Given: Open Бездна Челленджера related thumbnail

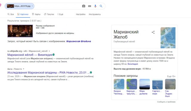Looking at the screenshot, I should click(x=119, y=84).
